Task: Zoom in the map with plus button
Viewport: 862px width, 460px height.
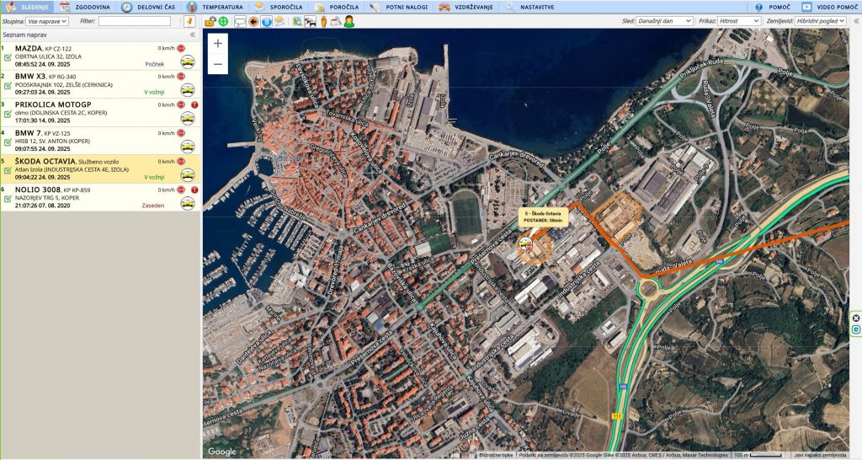Action: [x=218, y=43]
